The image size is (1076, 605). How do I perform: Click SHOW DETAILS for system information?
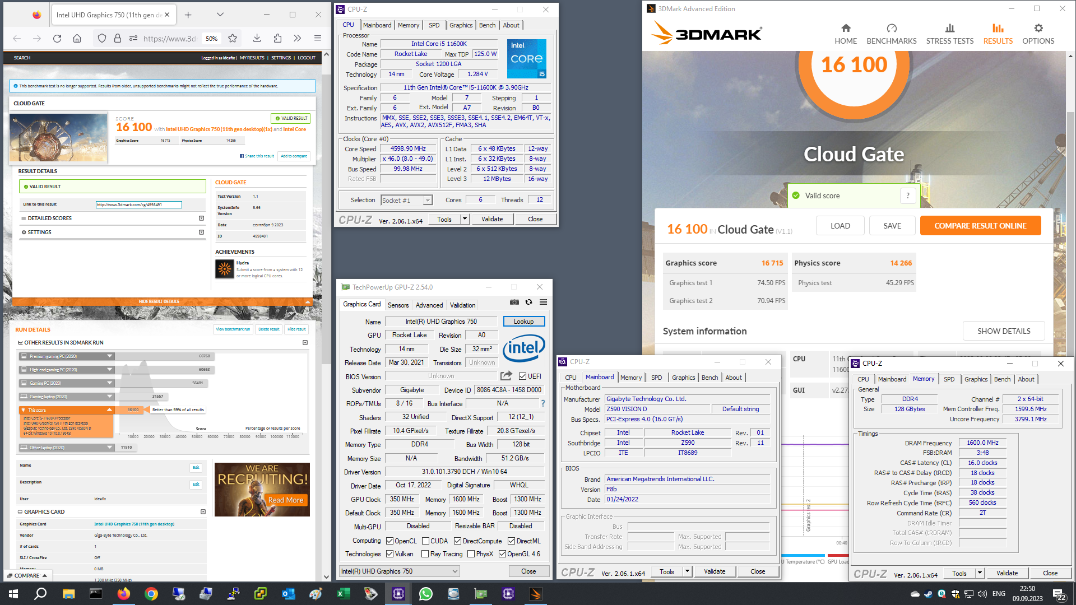pyautogui.click(x=1003, y=331)
